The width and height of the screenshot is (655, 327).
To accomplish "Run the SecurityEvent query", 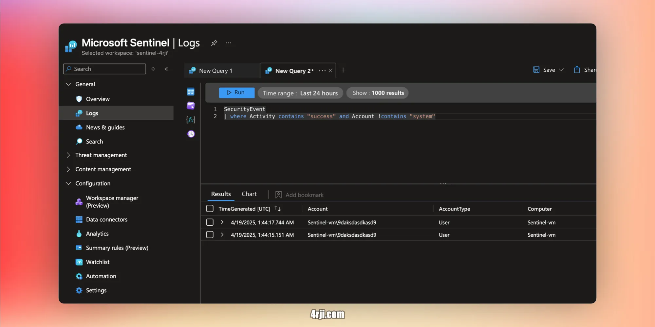I will (236, 93).
